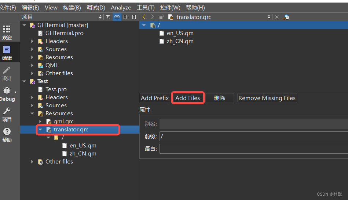The image size is (348, 200).
Task: Open the 调试(D) menu
Action: [96, 8]
